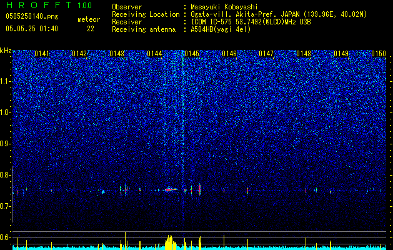Click the 0142 time marker
Viewport: 393px width, 250px height.
coord(79,54)
